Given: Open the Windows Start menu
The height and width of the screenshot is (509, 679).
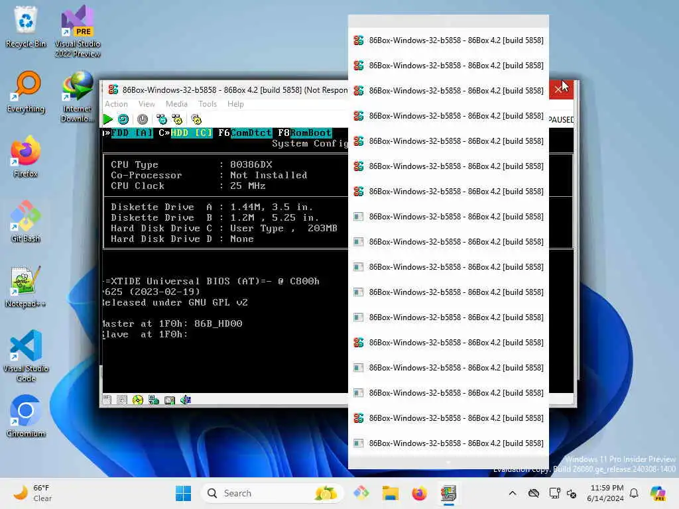Looking at the screenshot, I should 183,493.
